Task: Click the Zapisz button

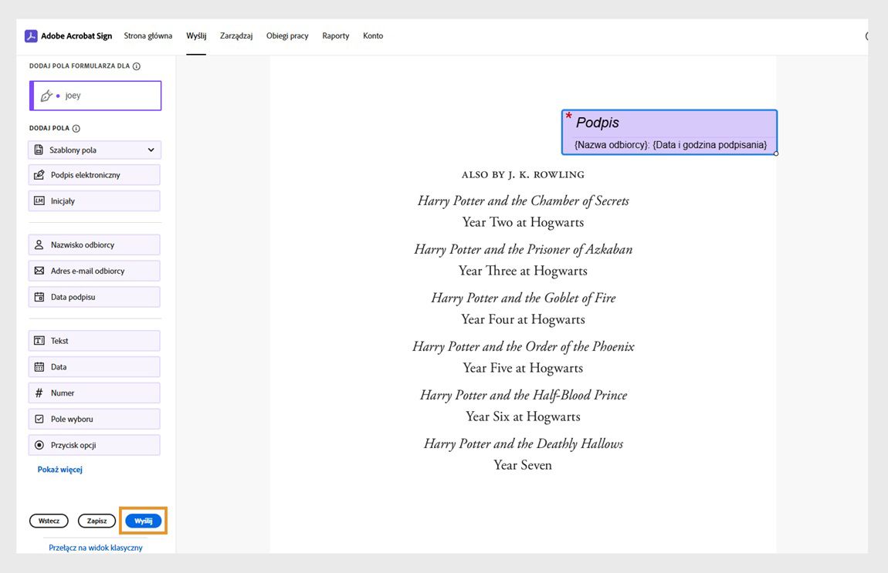Action: (97, 521)
